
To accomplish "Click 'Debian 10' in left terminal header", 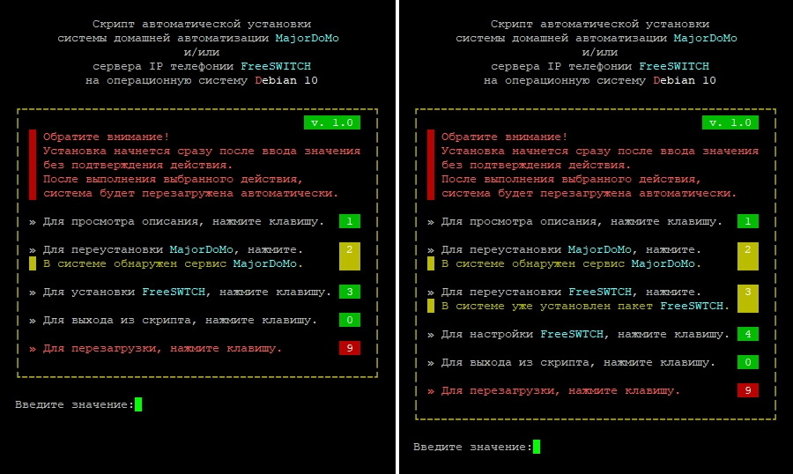I will pos(286,80).
